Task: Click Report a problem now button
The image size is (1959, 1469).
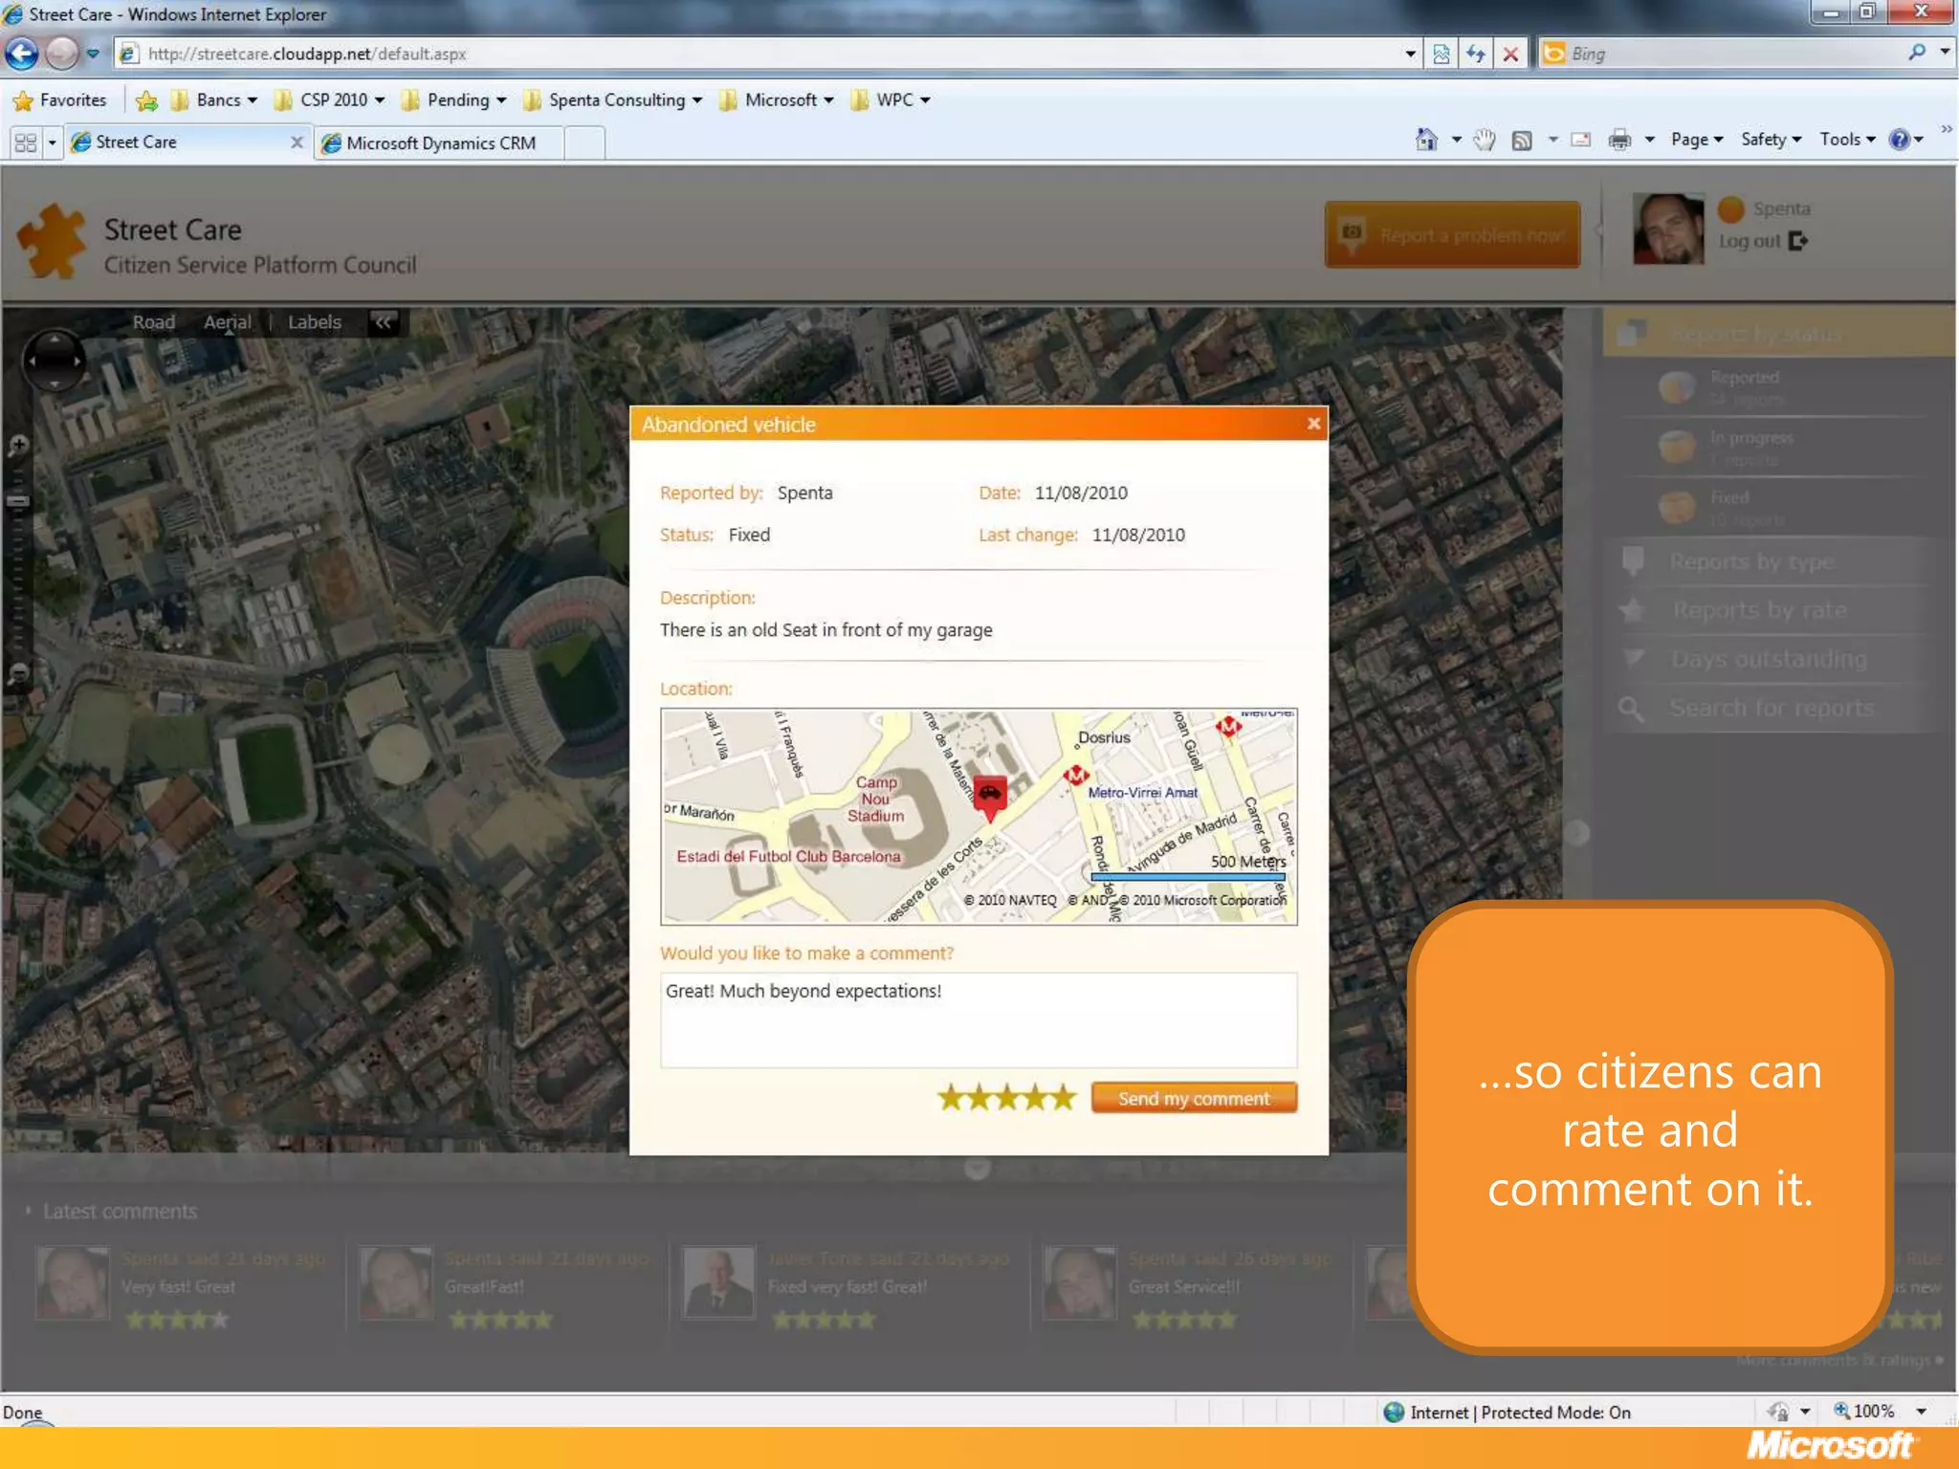Action: (1452, 234)
